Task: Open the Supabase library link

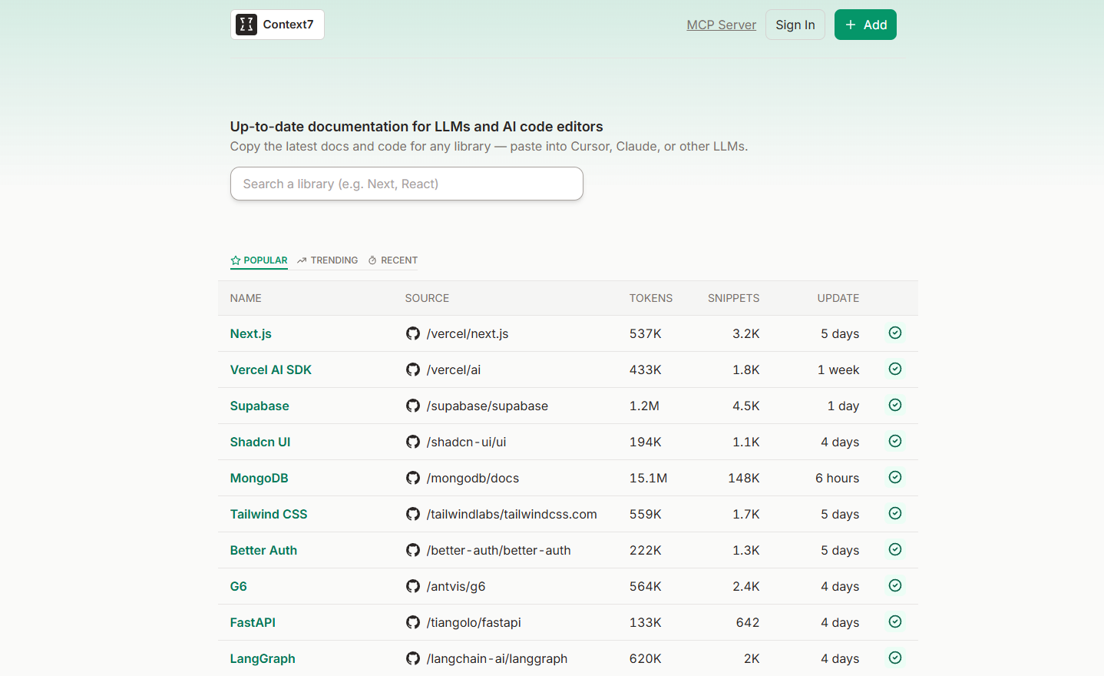Action: coord(259,406)
